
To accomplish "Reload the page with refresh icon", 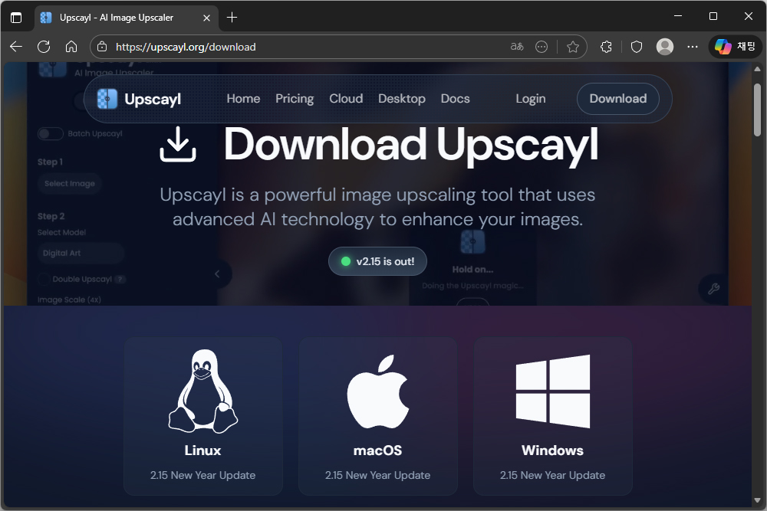I will 44,47.
